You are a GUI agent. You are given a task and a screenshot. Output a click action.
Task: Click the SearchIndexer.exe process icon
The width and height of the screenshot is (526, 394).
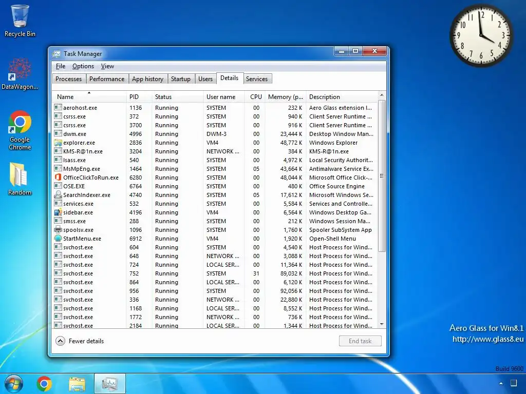(58, 194)
